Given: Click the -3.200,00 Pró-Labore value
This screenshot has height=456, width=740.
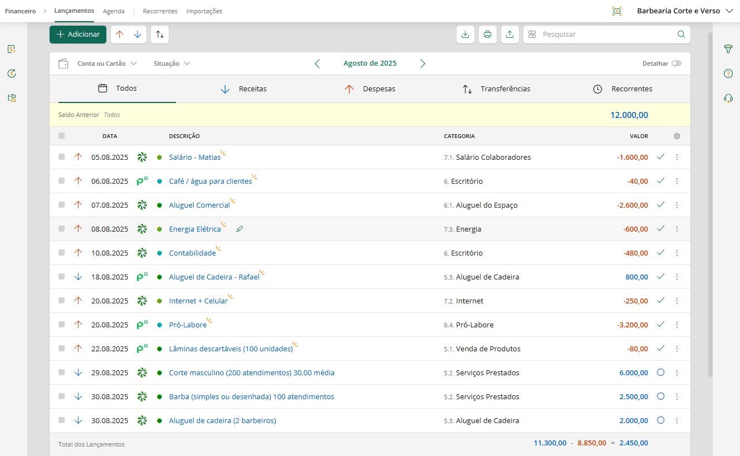Looking at the screenshot, I should (632, 325).
